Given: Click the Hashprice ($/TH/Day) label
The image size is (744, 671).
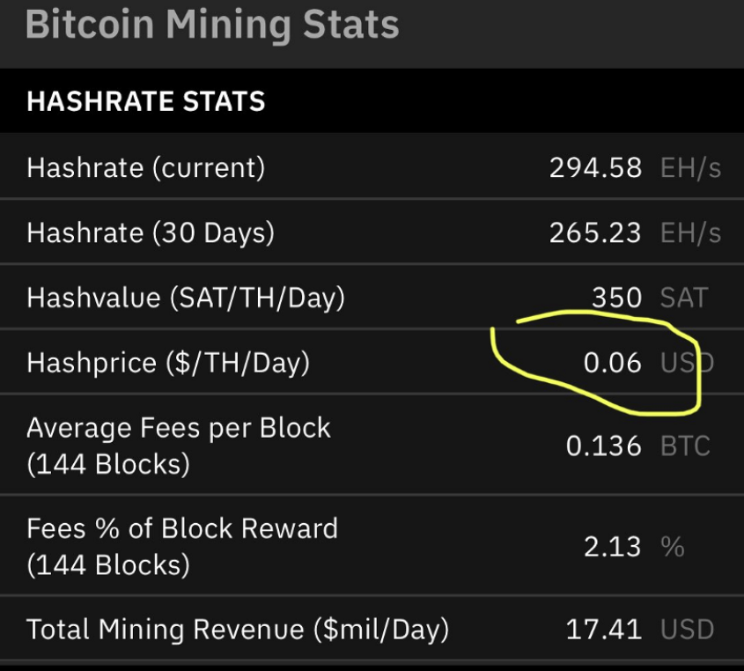Looking at the screenshot, I should (168, 363).
